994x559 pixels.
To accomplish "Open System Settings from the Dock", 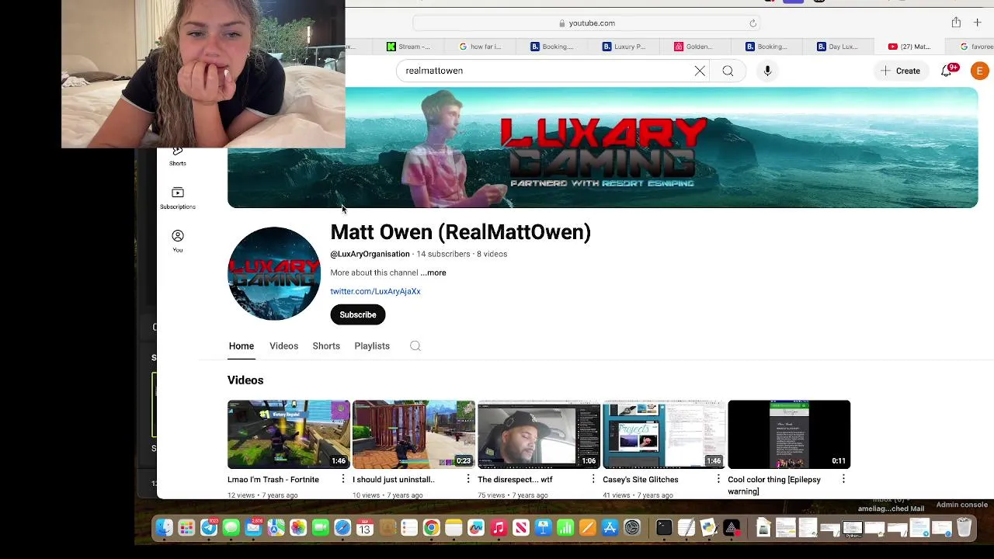I will click(632, 529).
